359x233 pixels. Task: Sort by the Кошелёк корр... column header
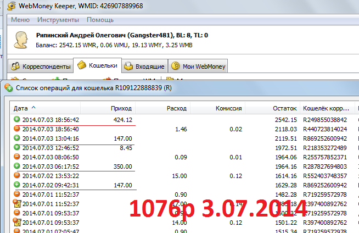click(327, 108)
